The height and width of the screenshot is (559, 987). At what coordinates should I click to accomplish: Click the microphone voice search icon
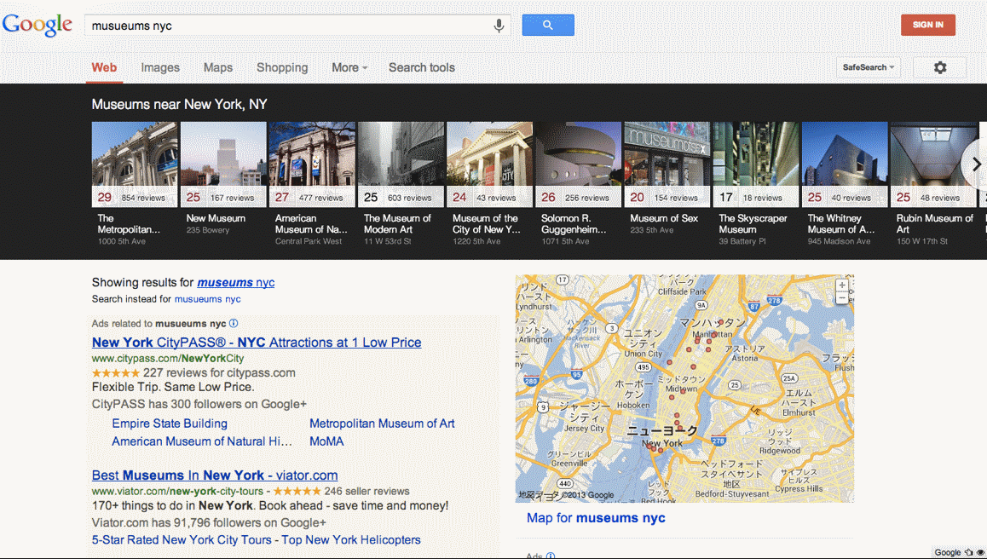(499, 26)
